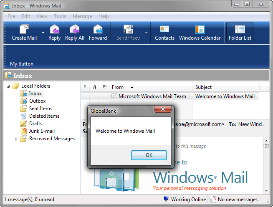The height and width of the screenshot is (207, 273).
Task: Minimize the Windows Mail window
Action: (237, 4)
